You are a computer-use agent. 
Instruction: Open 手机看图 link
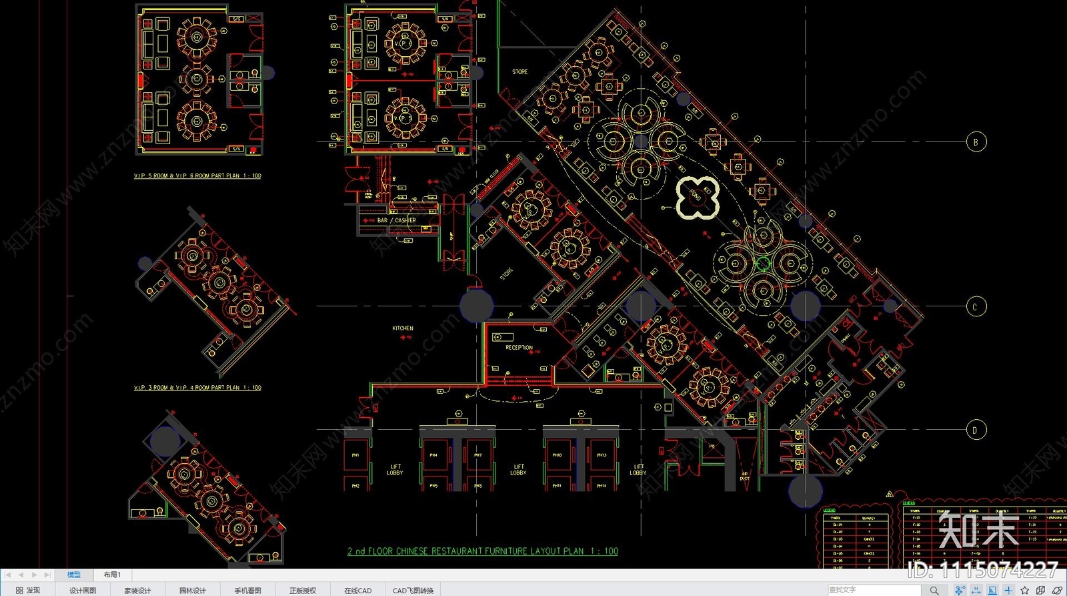[x=247, y=591]
